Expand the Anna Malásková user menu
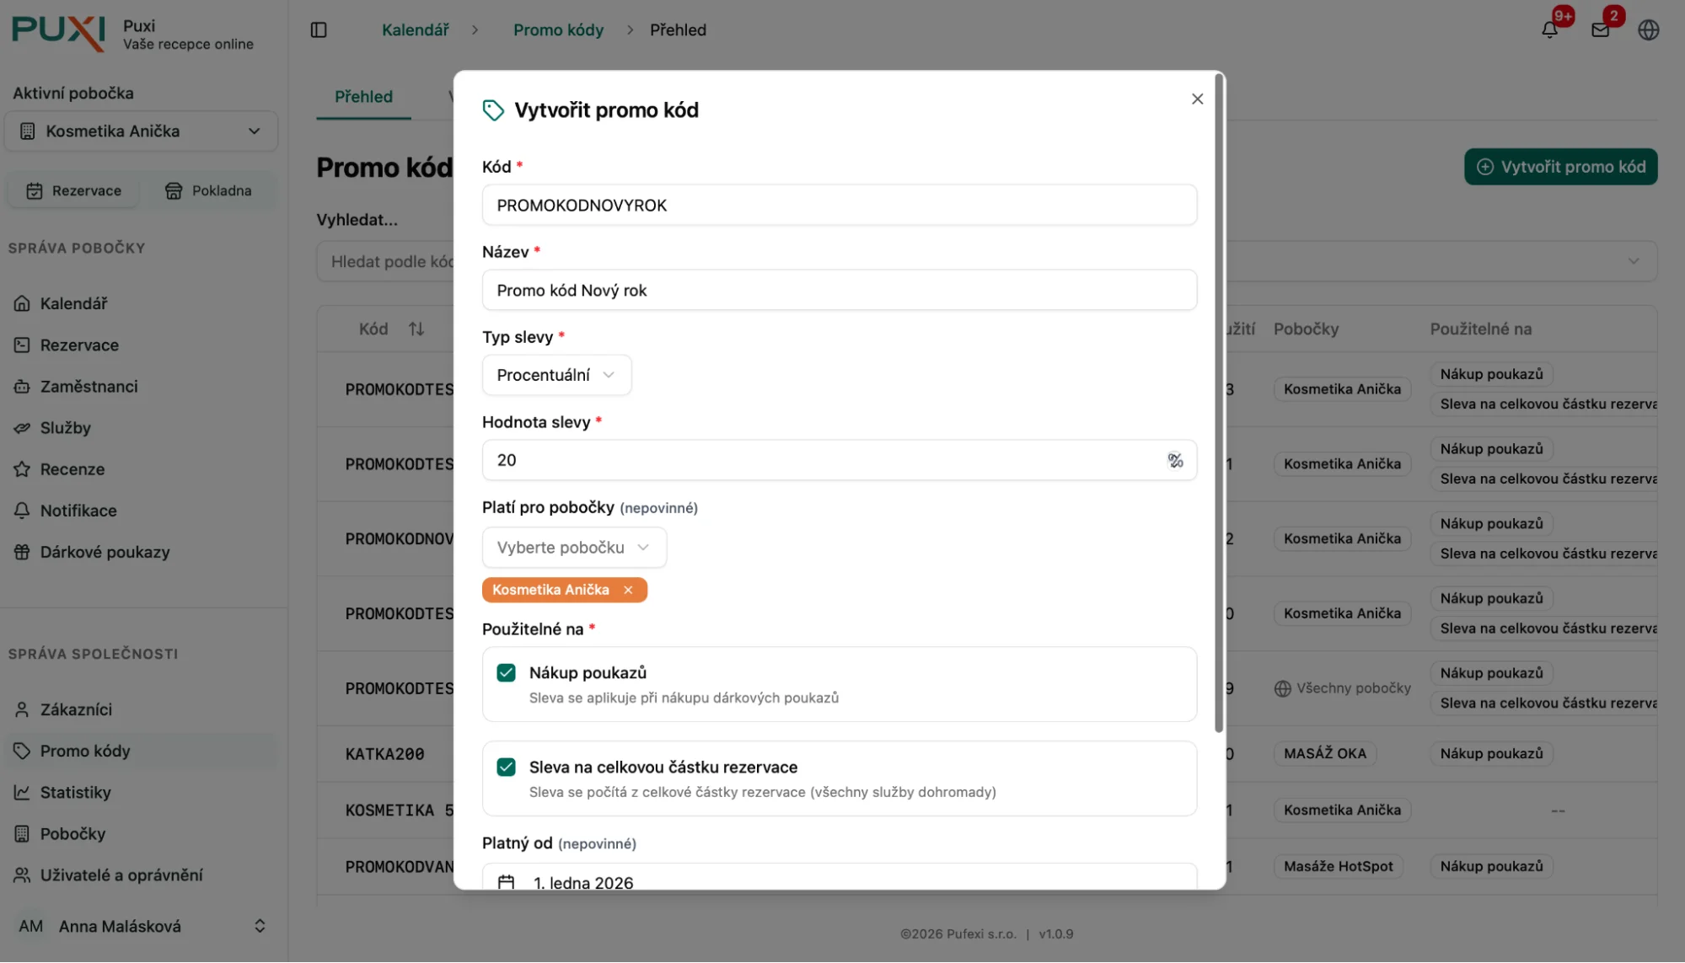1685x963 pixels. (x=141, y=926)
